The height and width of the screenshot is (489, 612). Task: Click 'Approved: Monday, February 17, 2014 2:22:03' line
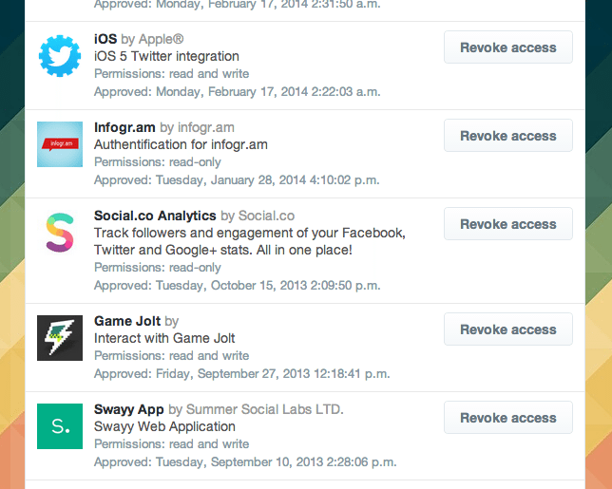237,92
